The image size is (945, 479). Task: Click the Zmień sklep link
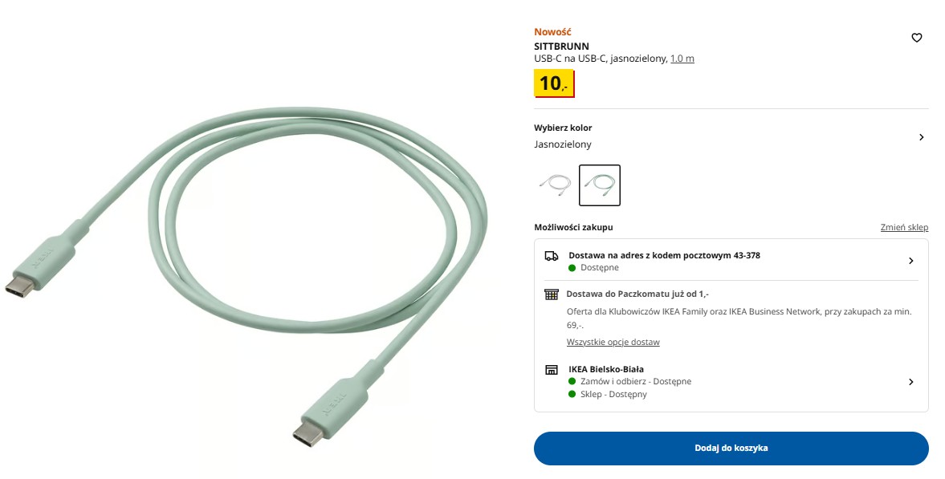904,228
